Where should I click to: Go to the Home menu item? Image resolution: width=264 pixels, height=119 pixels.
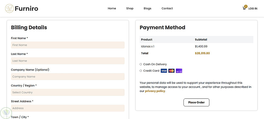tap(112, 8)
